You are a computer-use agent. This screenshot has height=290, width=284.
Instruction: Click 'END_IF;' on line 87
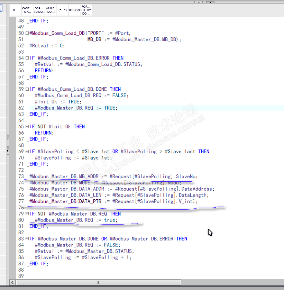(39, 264)
